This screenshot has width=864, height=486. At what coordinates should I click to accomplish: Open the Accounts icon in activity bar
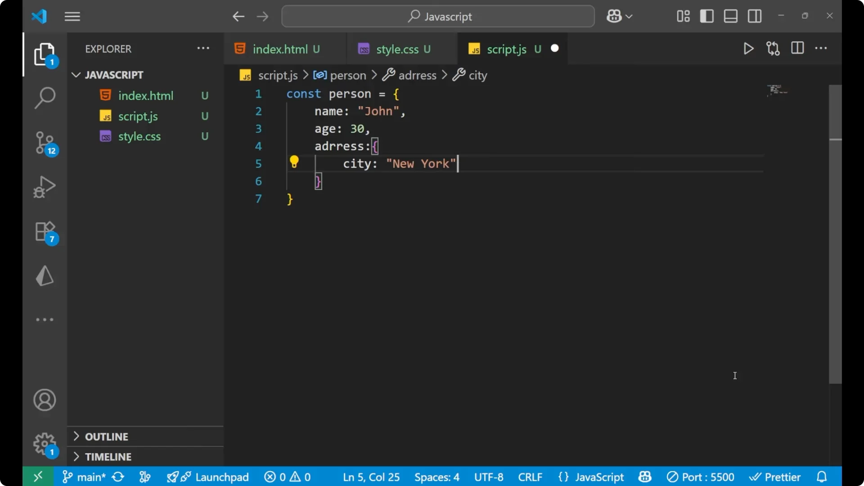coord(45,400)
